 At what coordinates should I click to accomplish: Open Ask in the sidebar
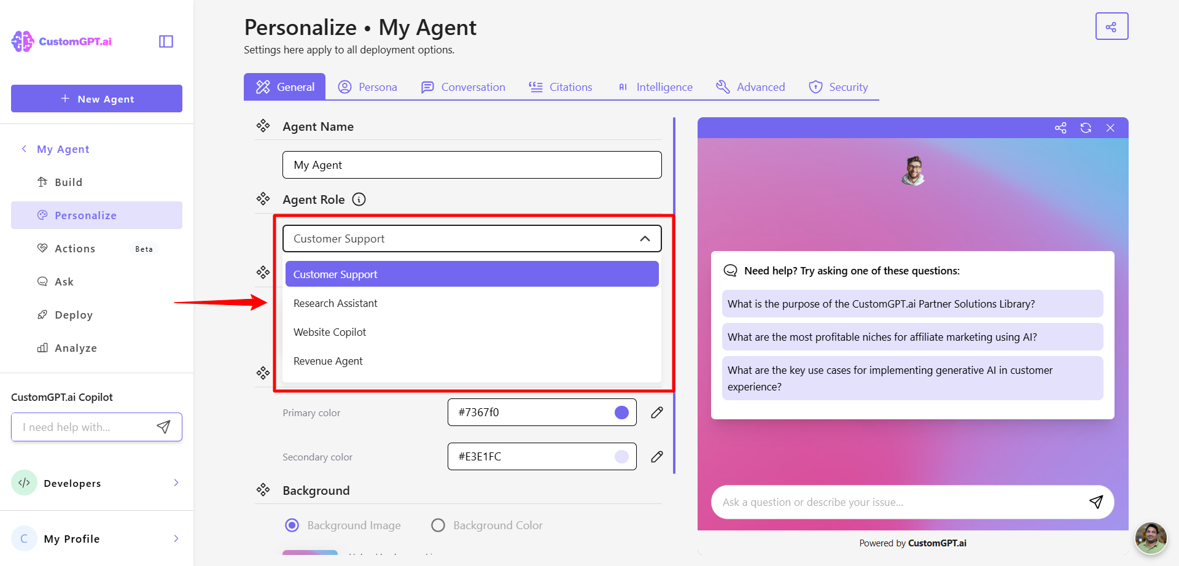(x=96, y=282)
